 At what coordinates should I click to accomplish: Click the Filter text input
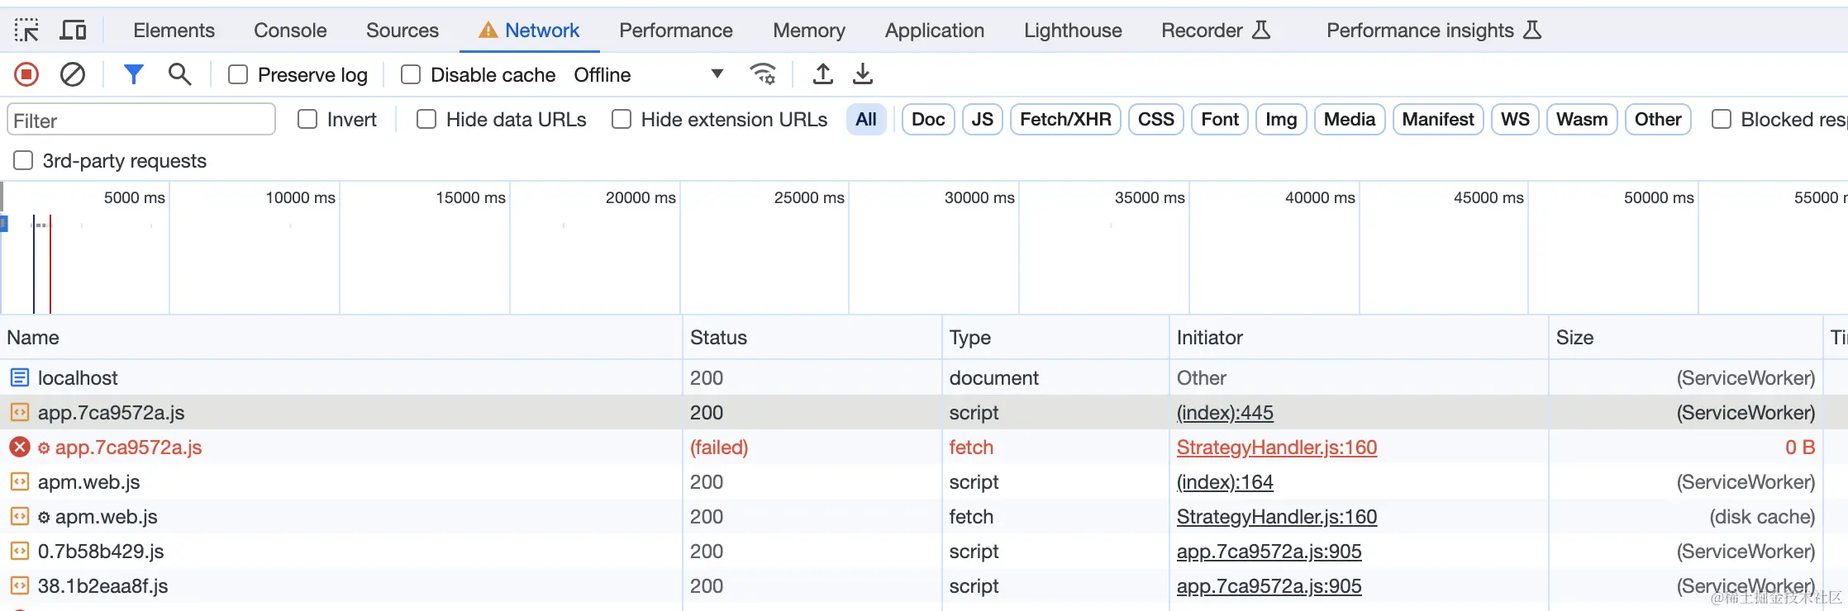(x=141, y=120)
